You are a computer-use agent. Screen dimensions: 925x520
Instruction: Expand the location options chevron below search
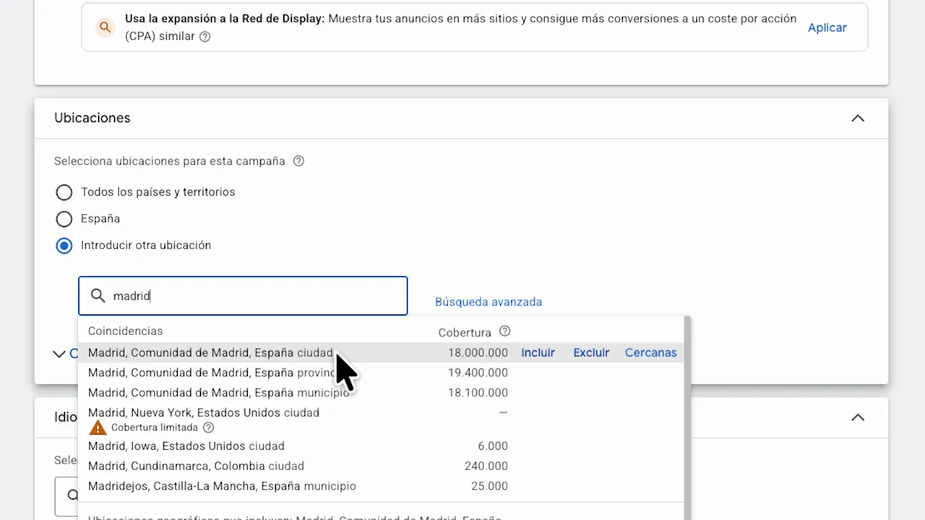59,354
